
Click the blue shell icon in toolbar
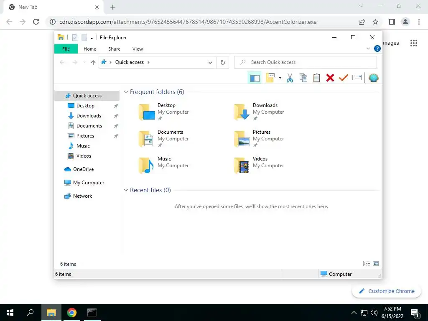pyautogui.click(x=373, y=78)
